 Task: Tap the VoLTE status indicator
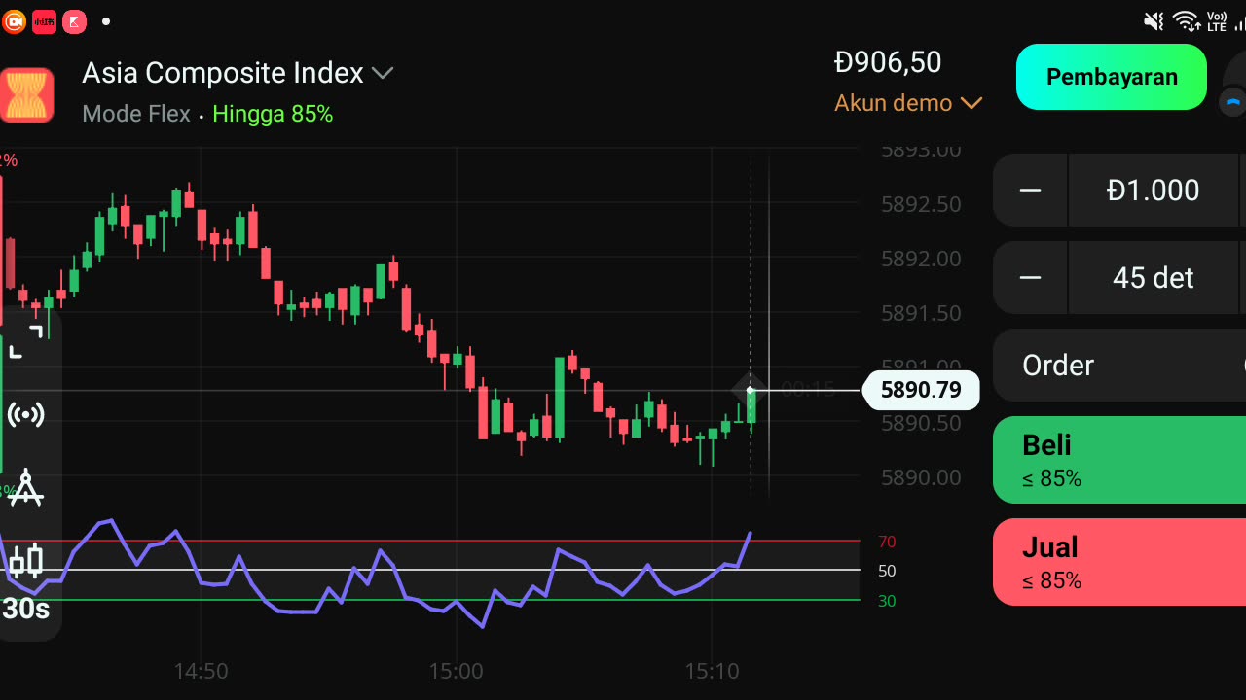coord(1216,21)
